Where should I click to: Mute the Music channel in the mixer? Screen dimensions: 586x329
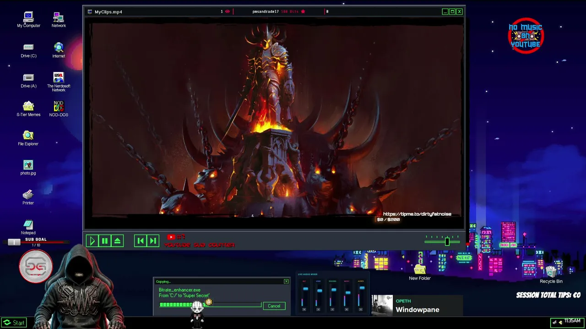point(347,309)
